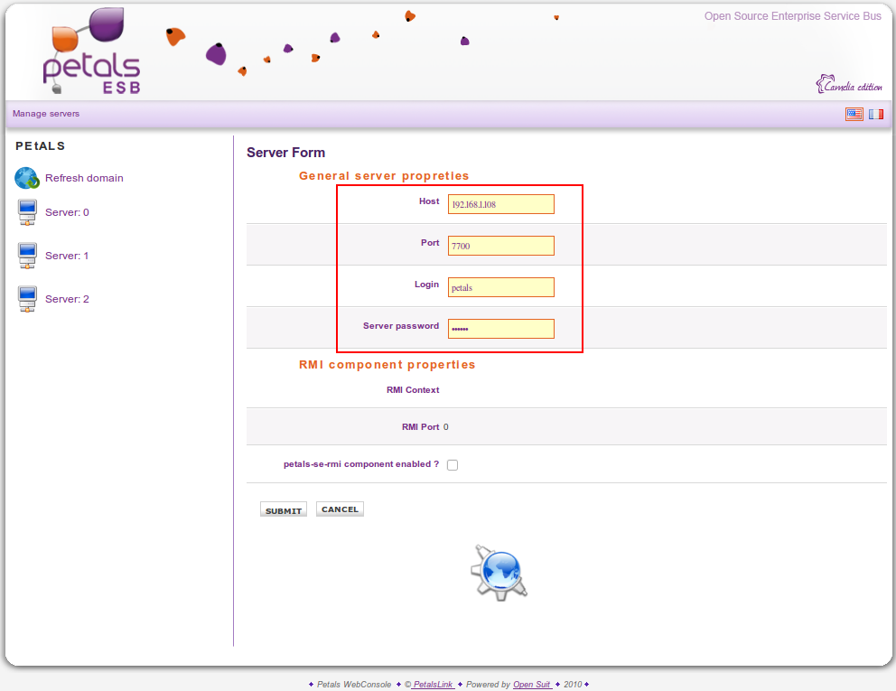Focus the Port input field

(500, 246)
